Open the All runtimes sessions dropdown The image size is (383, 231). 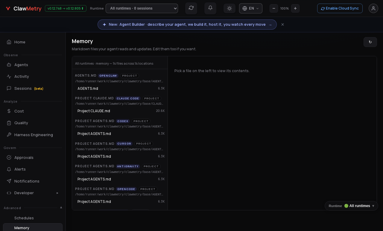[142, 8]
